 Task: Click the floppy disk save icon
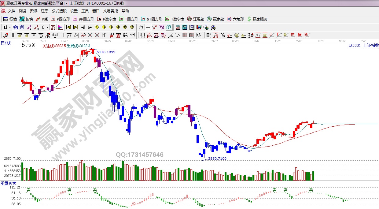(x=199, y=27)
